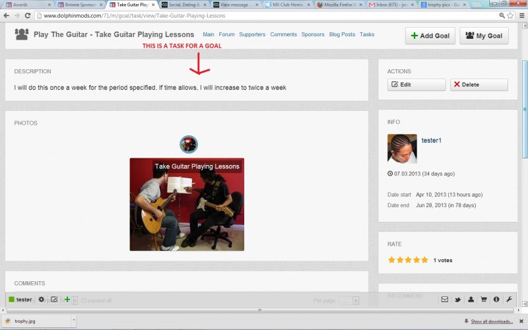The height and width of the screenshot is (330, 528).
Task: Open the settings gear icon in member bar
Action: coord(41,300)
